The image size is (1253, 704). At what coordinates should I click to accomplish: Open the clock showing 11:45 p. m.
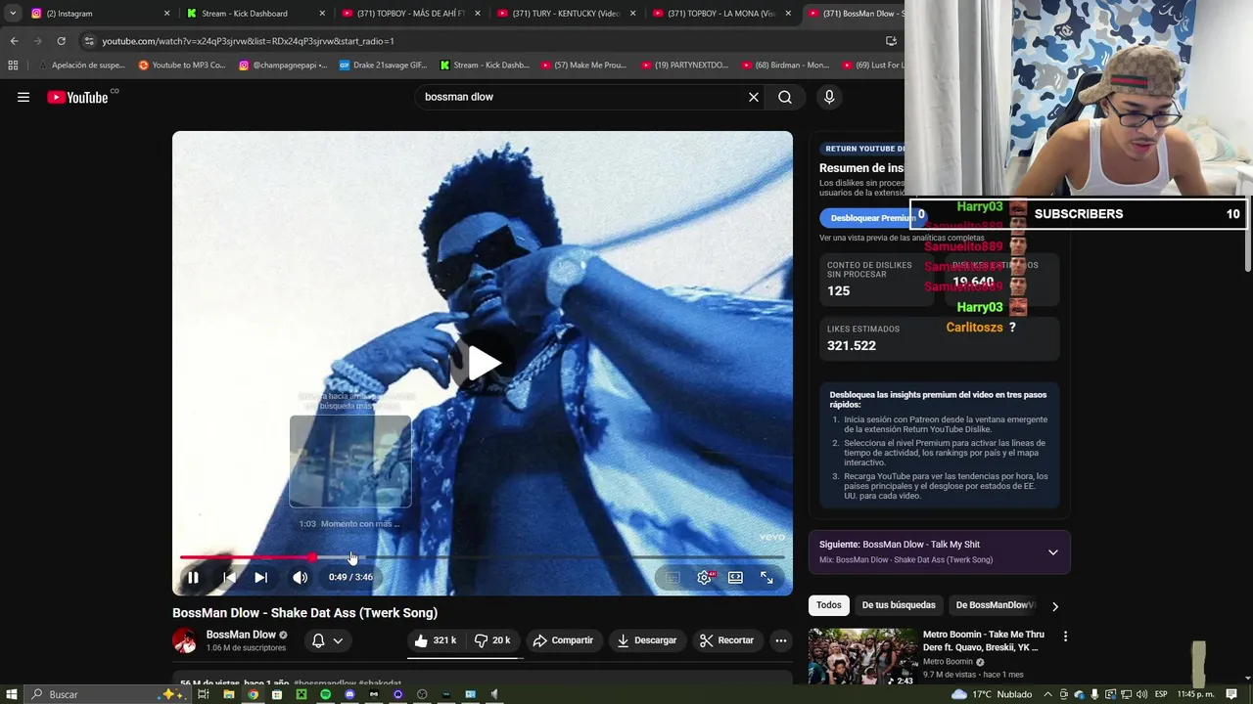pos(1198,694)
